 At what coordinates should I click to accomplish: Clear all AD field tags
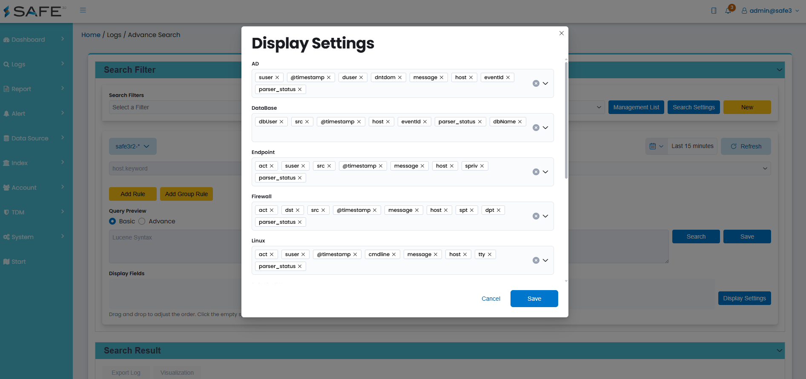click(536, 83)
